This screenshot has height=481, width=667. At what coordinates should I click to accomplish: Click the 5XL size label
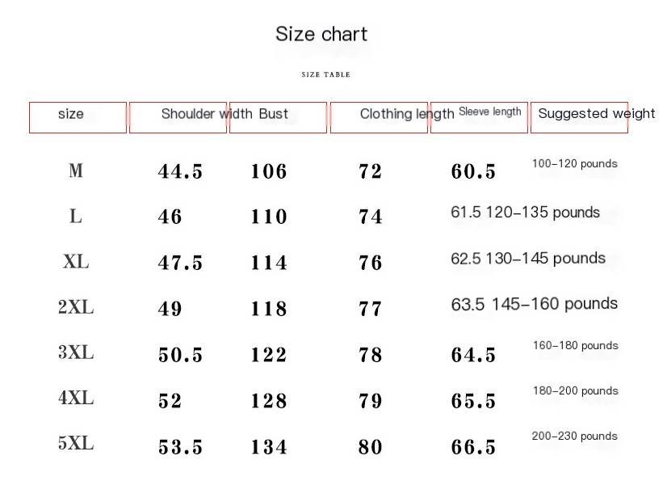point(76,444)
